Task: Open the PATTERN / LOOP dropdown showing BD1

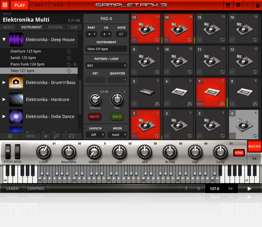Action: coord(106,66)
